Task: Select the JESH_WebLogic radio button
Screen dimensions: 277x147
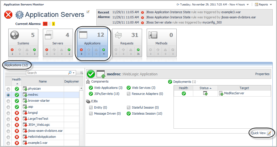Action: 8,125
